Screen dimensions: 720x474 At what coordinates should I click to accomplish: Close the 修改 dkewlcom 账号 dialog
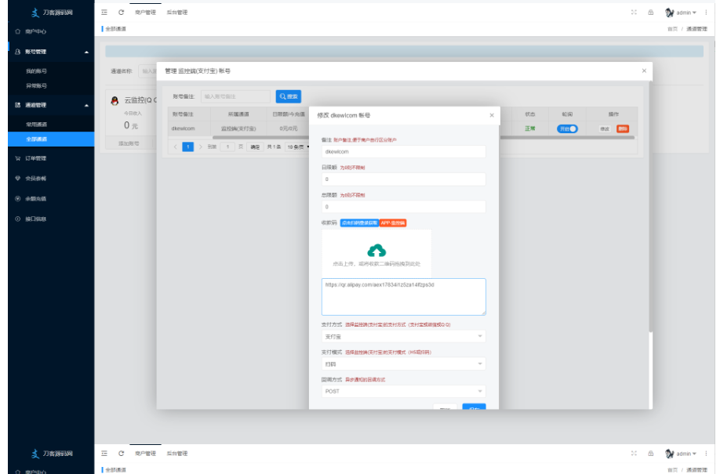[x=492, y=115]
